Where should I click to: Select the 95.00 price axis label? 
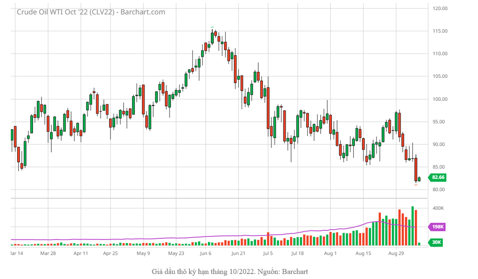tap(439, 122)
